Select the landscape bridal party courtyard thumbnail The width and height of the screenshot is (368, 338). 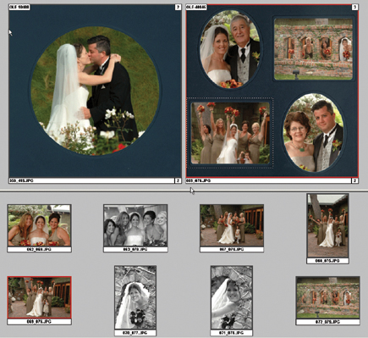pos(232,225)
